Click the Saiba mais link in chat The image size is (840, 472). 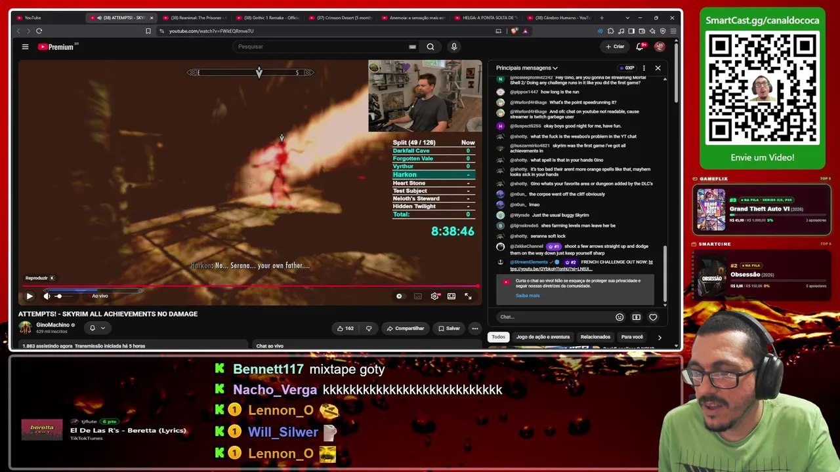(528, 296)
